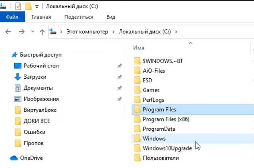The height and width of the screenshot is (168, 254).
Task: Click the pin icon next to Документы
Action: point(120,88)
